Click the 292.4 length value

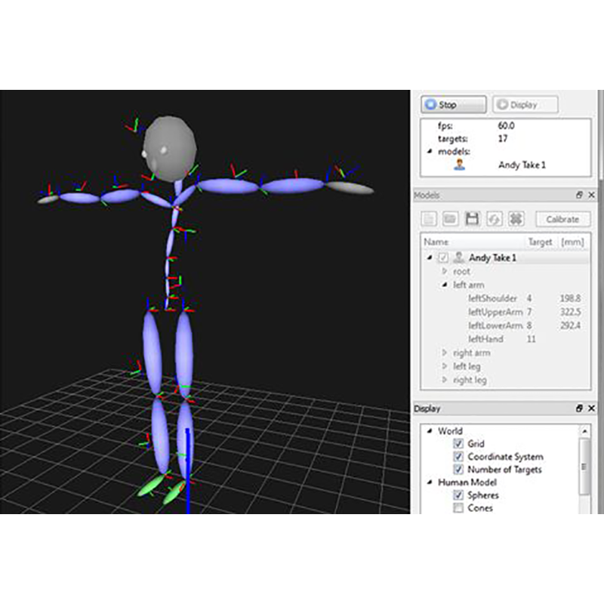coord(570,325)
